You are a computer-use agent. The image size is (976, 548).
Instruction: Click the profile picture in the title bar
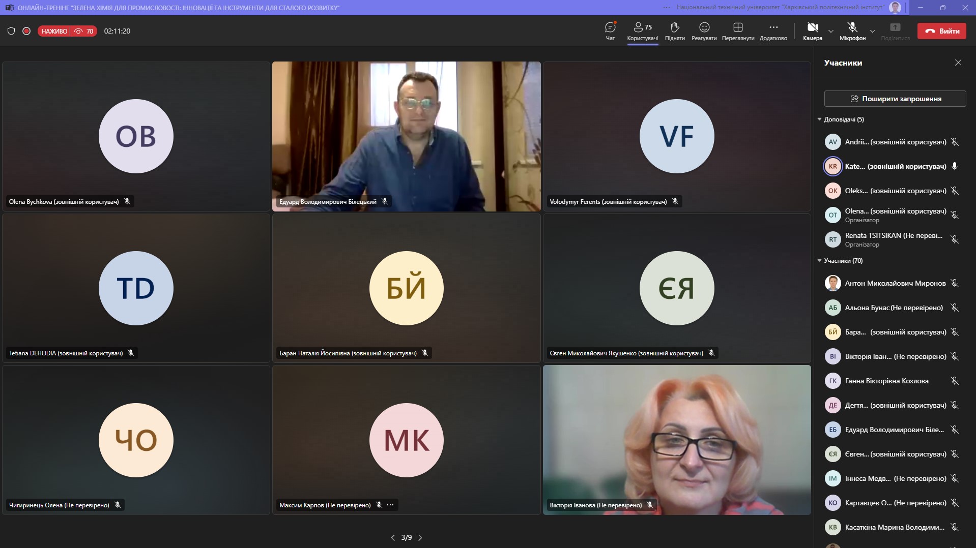(895, 8)
